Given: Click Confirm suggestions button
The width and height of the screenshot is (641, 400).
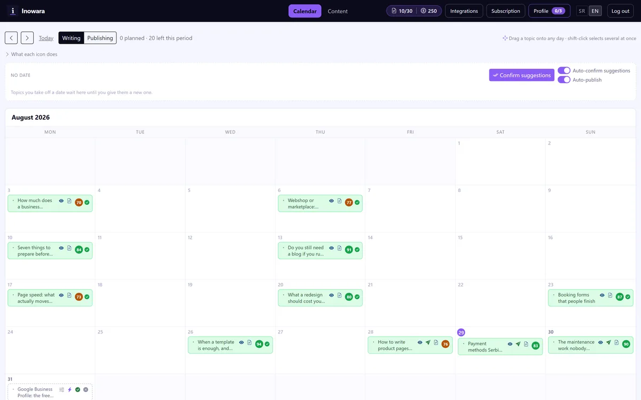Looking at the screenshot, I should click(521, 75).
